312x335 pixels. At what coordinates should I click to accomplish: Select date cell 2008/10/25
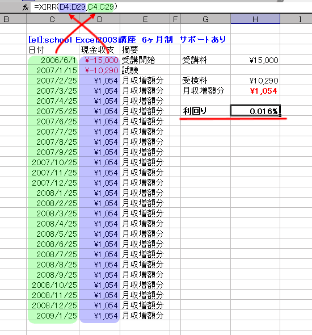coord(53,285)
